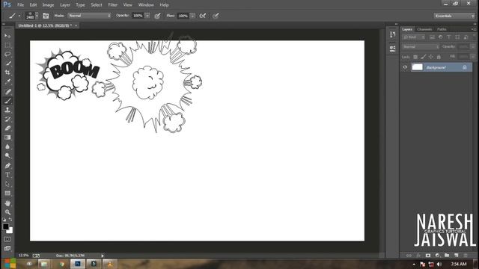Viewport: 479px width, 269px height.
Task: Switch to the Paths tab
Action: coord(442,29)
